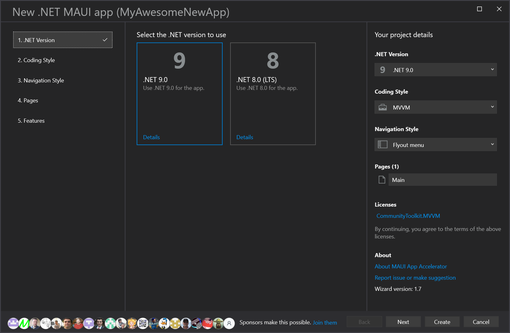
Task: Click the Pages (1) heading
Action: (387, 167)
